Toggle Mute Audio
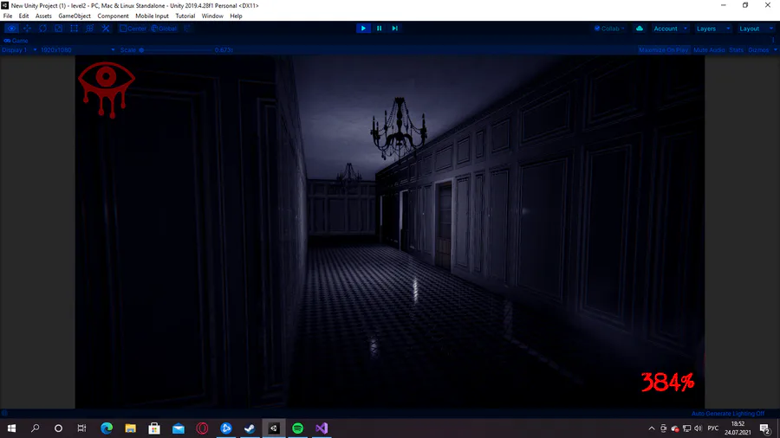Image resolution: width=780 pixels, height=438 pixels. click(709, 49)
